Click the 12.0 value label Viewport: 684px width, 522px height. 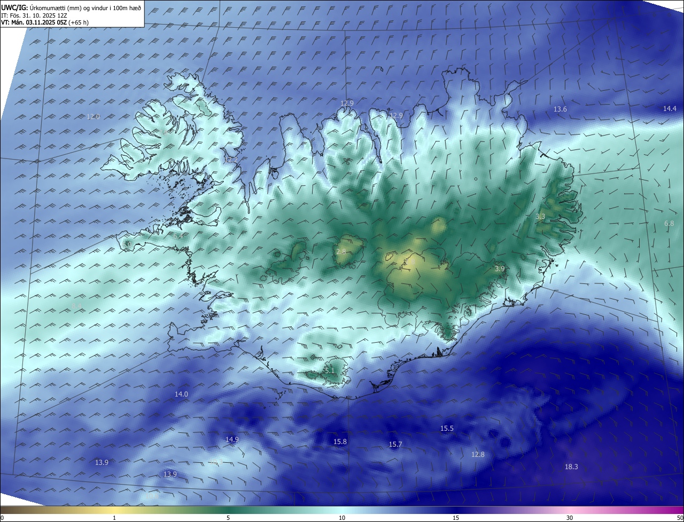coord(94,116)
